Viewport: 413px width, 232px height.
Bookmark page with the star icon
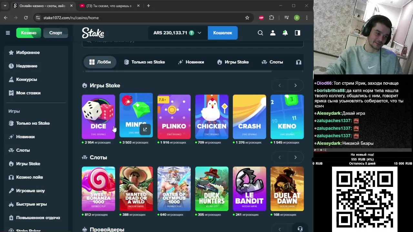click(x=247, y=18)
